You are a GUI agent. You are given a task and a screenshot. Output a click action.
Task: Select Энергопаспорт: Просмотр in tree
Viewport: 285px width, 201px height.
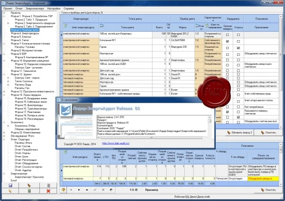pos(29,177)
